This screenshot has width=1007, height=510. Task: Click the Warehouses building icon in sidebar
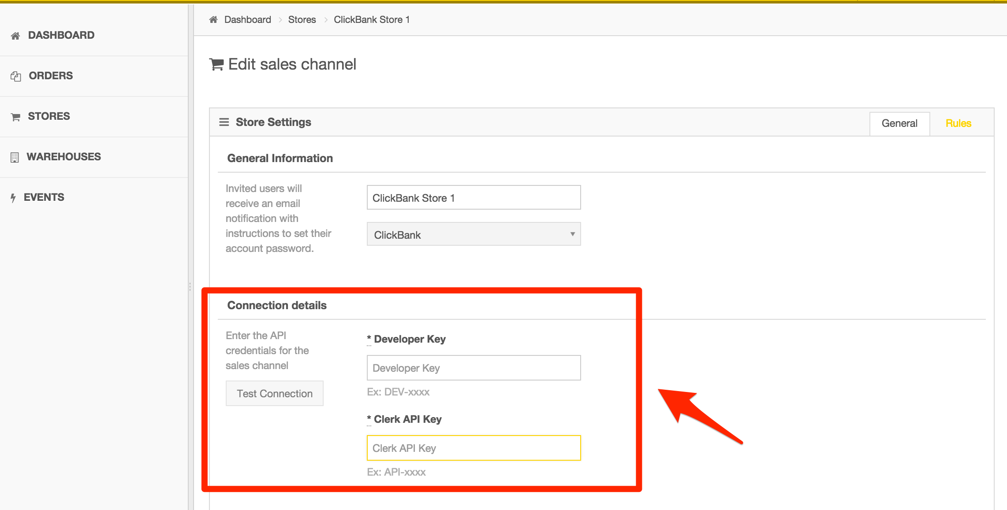point(15,157)
